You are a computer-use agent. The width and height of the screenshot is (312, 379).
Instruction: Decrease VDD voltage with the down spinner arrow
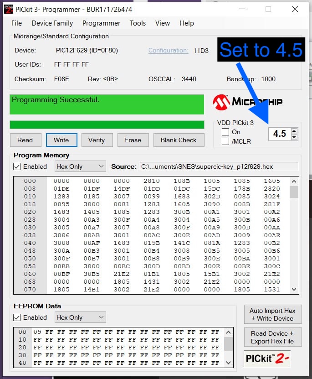point(294,137)
